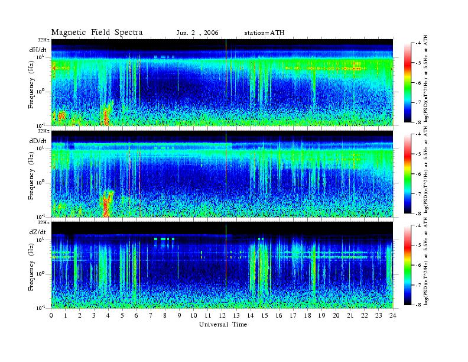This screenshot has width=468, height=362.
Task: Click the color scale bar beside the dZ/dt panel
Action: [x=408, y=265]
